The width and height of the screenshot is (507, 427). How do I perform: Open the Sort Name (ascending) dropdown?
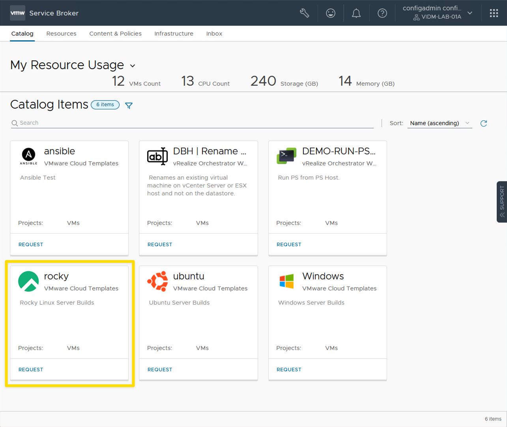pos(440,123)
